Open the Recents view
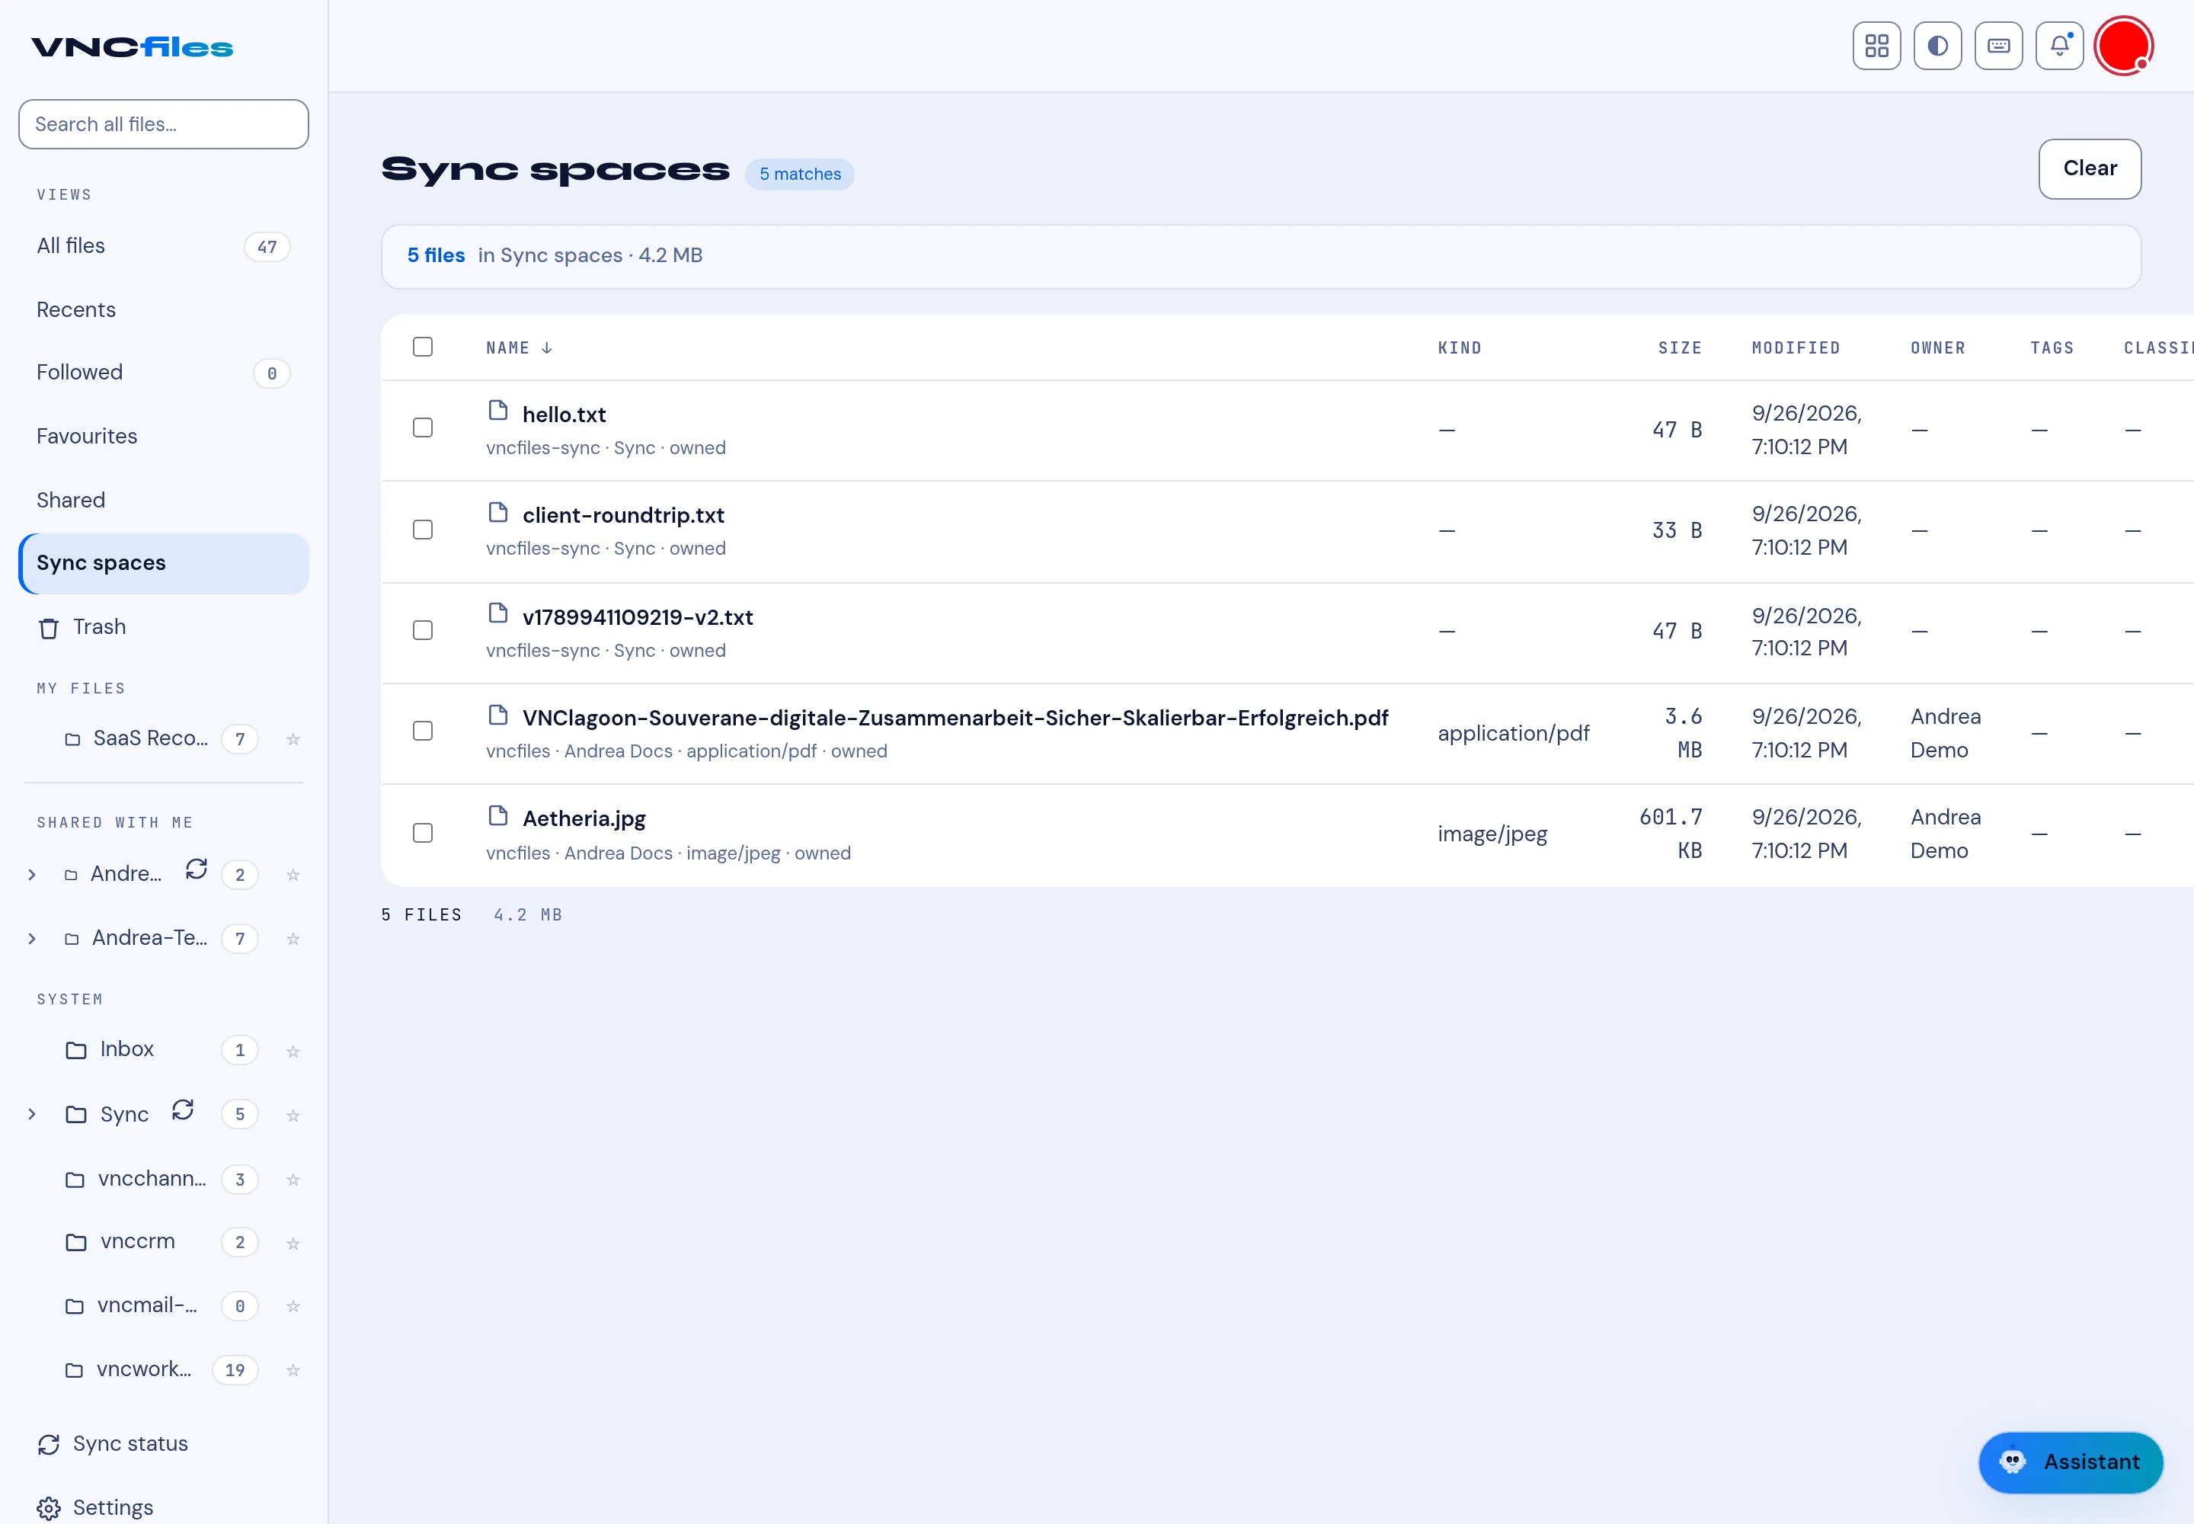 pos(163,309)
